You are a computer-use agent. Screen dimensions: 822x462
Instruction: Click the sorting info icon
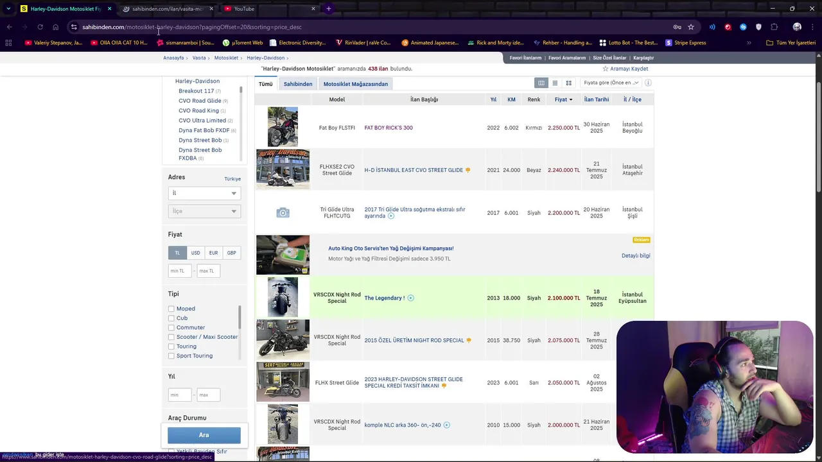(x=648, y=83)
